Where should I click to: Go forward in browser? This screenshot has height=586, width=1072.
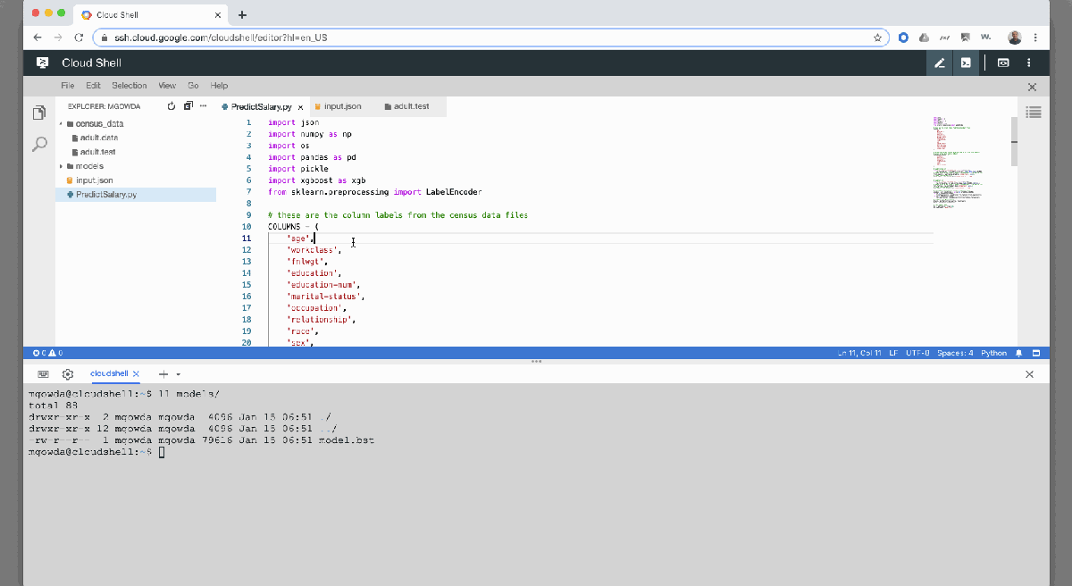click(x=58, y=38)
